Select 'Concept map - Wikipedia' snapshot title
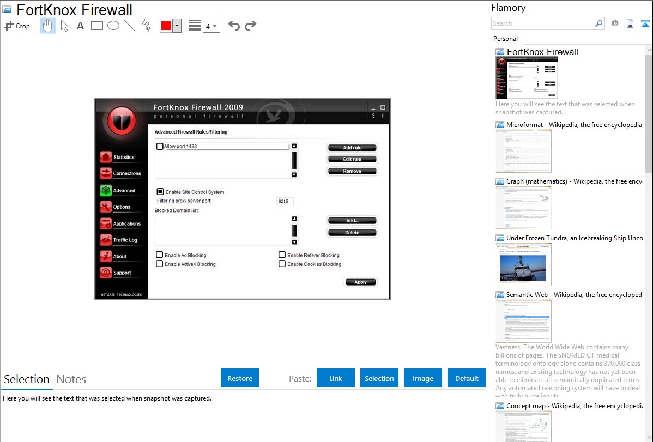The width and height of the screenshot is (653, 442). coord(575,405)
